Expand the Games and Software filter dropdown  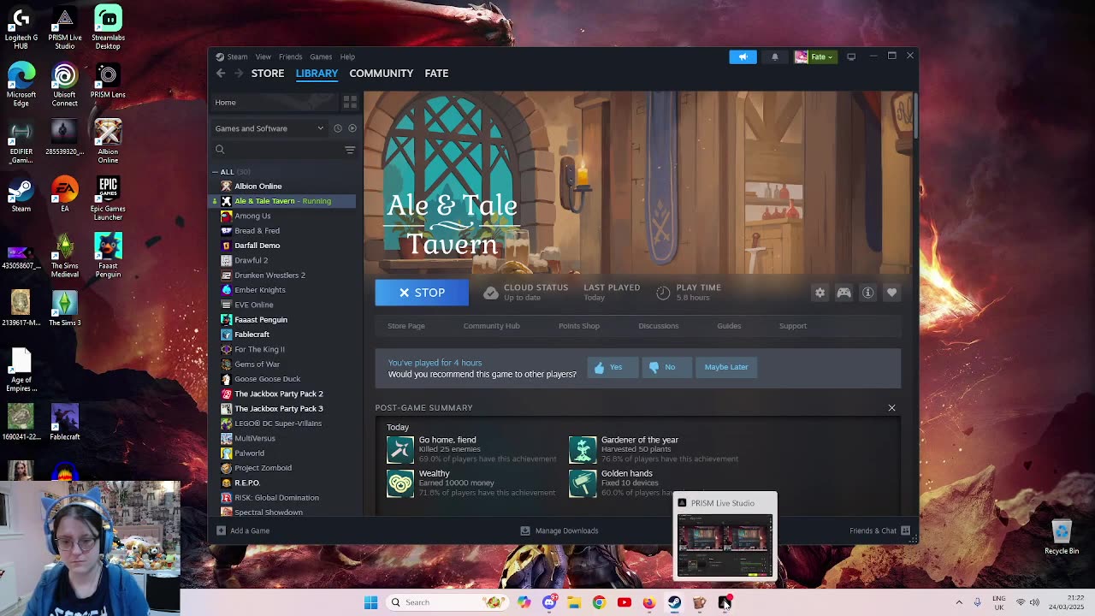point(269,128)
